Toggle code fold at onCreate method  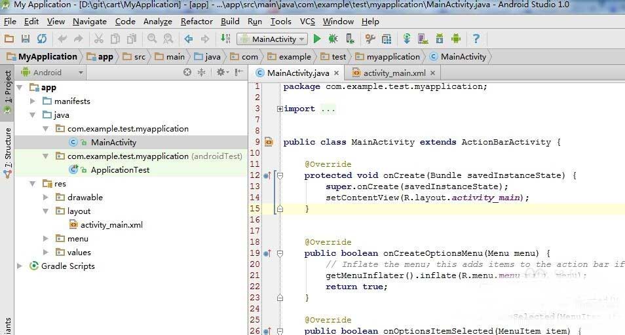tap(280, 175)
